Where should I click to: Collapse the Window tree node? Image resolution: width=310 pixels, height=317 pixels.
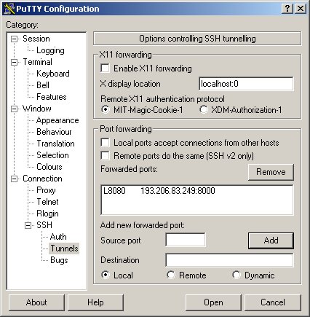click(x=15, y=109)
